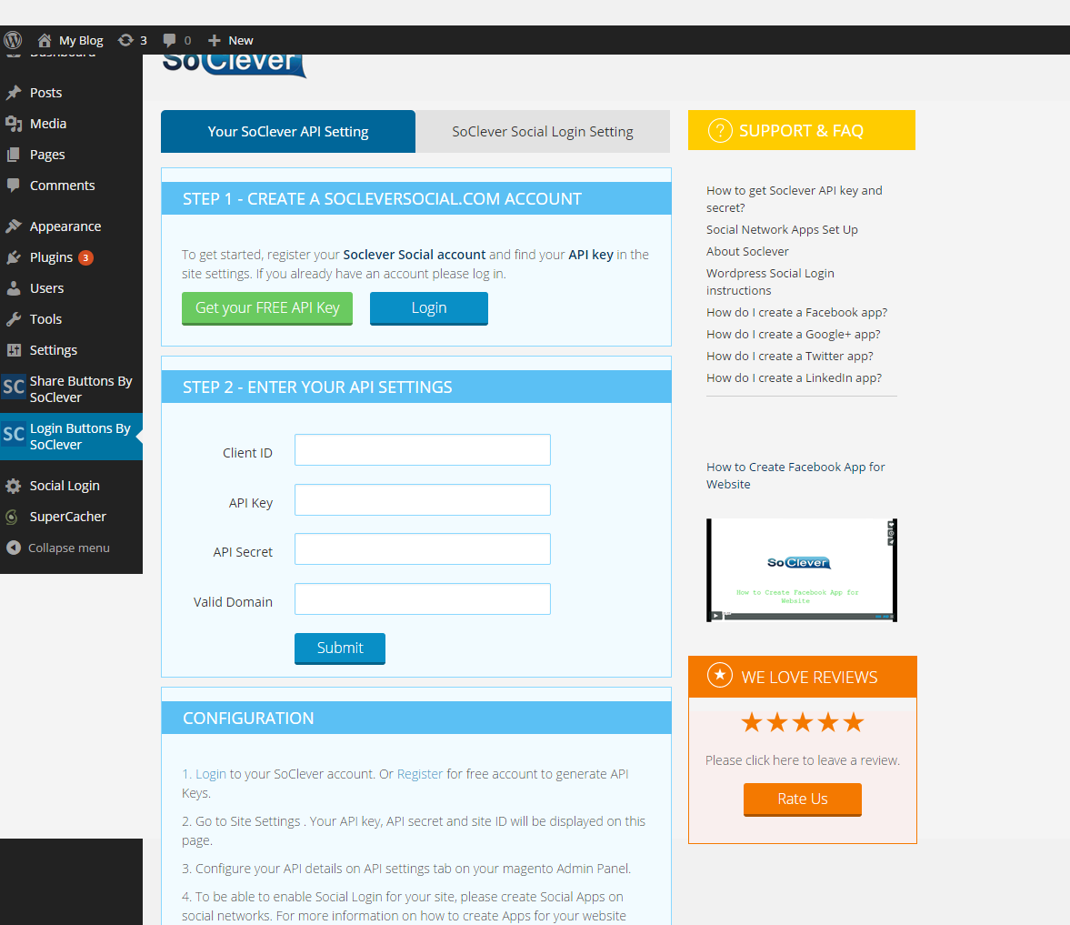This screenshot has width=1070, height=925.
Task: Select the Your SoClever API Setting tab
Action: [287, 131]
